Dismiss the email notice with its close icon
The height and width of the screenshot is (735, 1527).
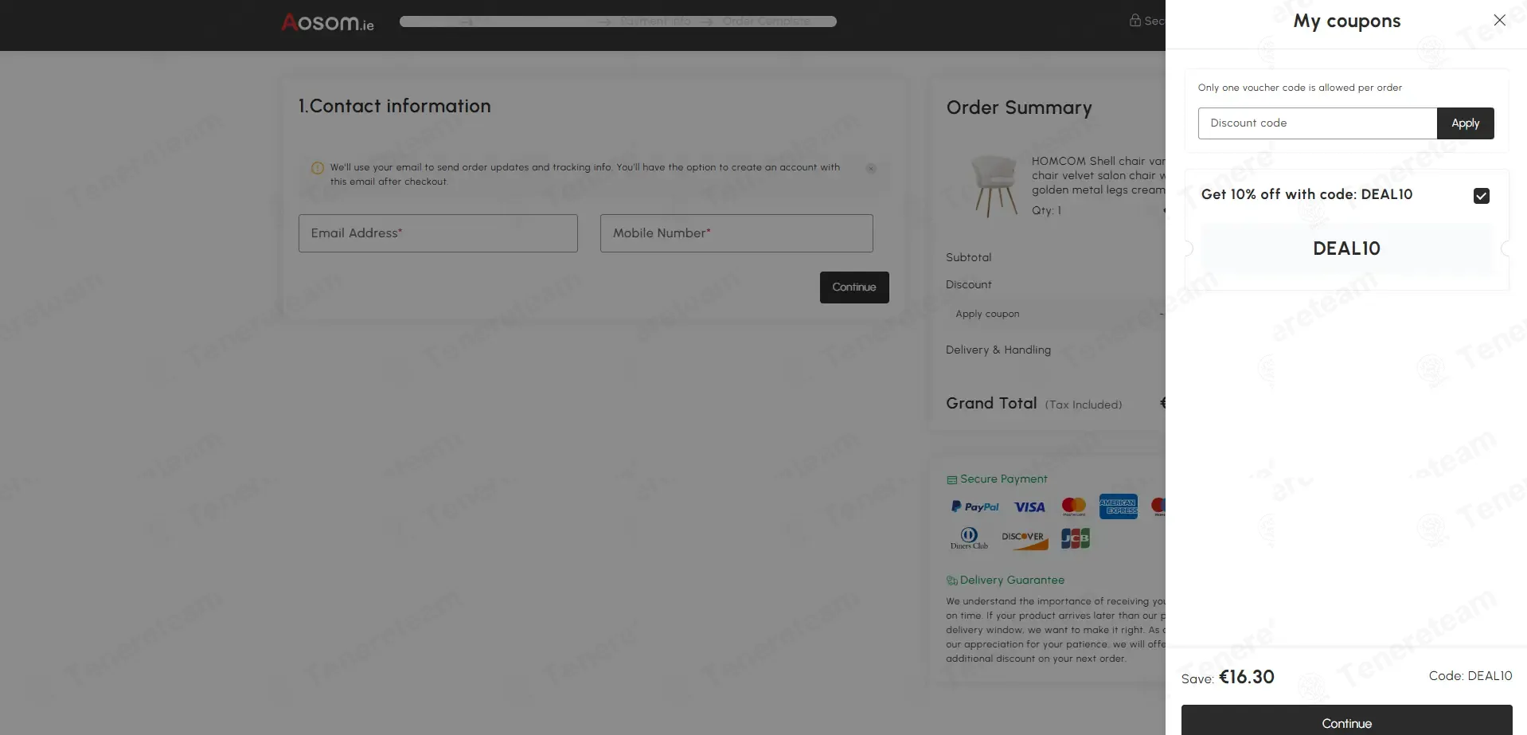click(871, 168)
